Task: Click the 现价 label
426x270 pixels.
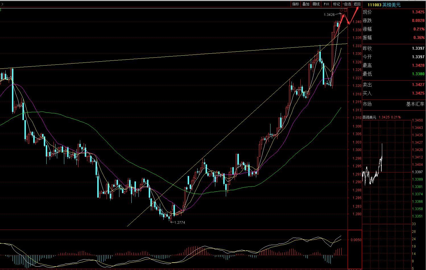Action: pos(367,12)
